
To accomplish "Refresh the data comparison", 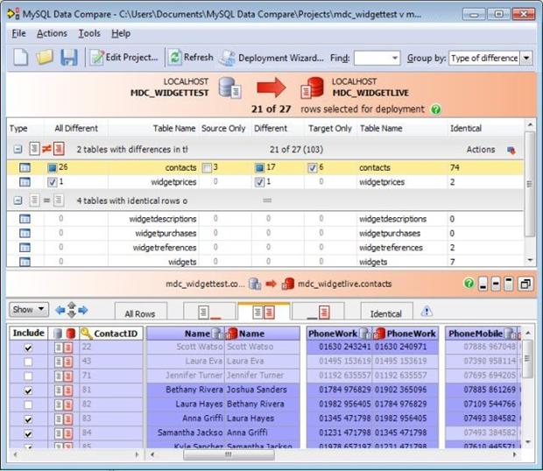I will pos(191,58).
